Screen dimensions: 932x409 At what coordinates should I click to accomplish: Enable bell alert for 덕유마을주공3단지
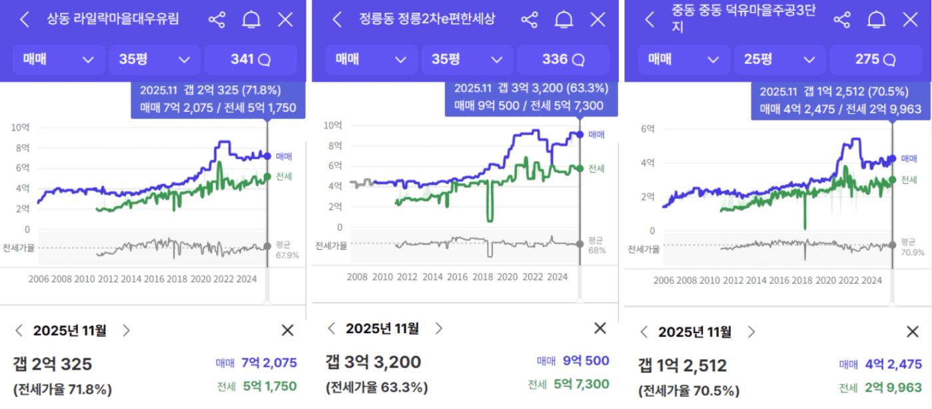click(876, 20)
